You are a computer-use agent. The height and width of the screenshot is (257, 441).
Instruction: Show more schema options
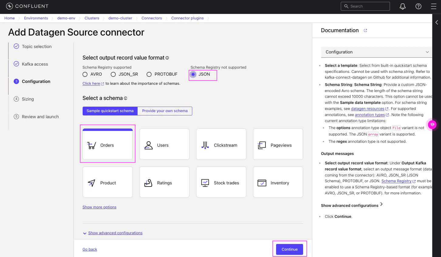coord(99,207)
